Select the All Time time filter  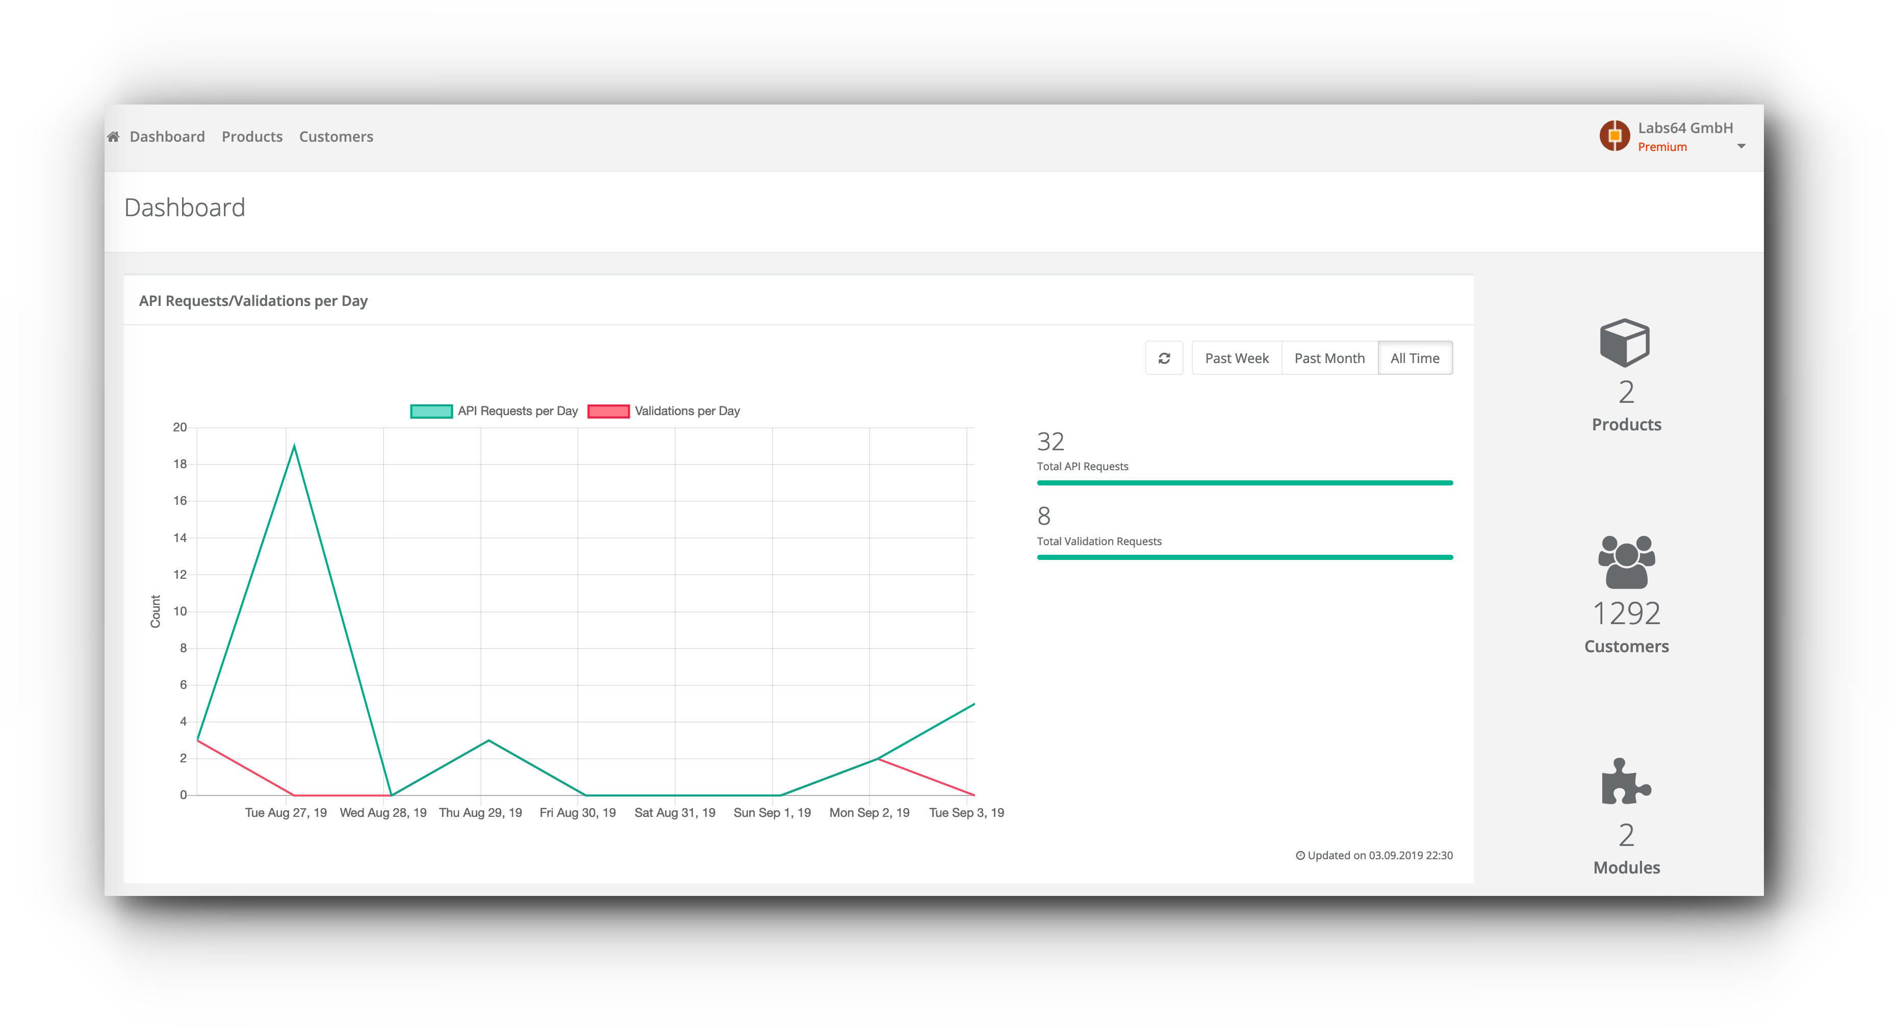coord(1414,357)
